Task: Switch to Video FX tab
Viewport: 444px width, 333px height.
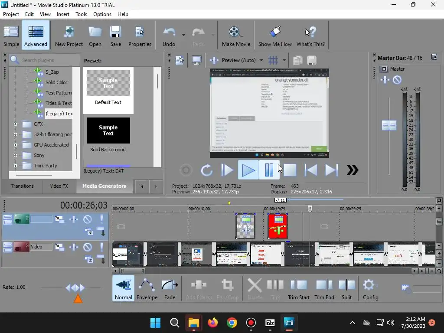Action: tap(59, 186)
